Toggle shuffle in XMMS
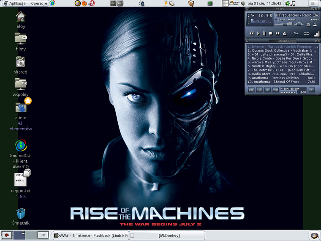The image size is (321, 241). [x=296, y=33]
